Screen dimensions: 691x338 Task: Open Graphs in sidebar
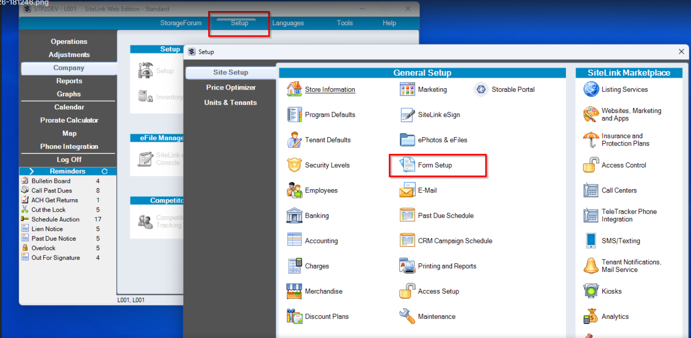(x=69, y=94)
